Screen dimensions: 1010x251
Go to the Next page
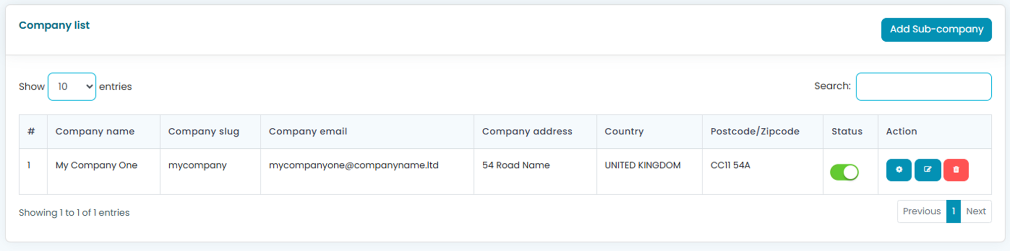point(976,211)
